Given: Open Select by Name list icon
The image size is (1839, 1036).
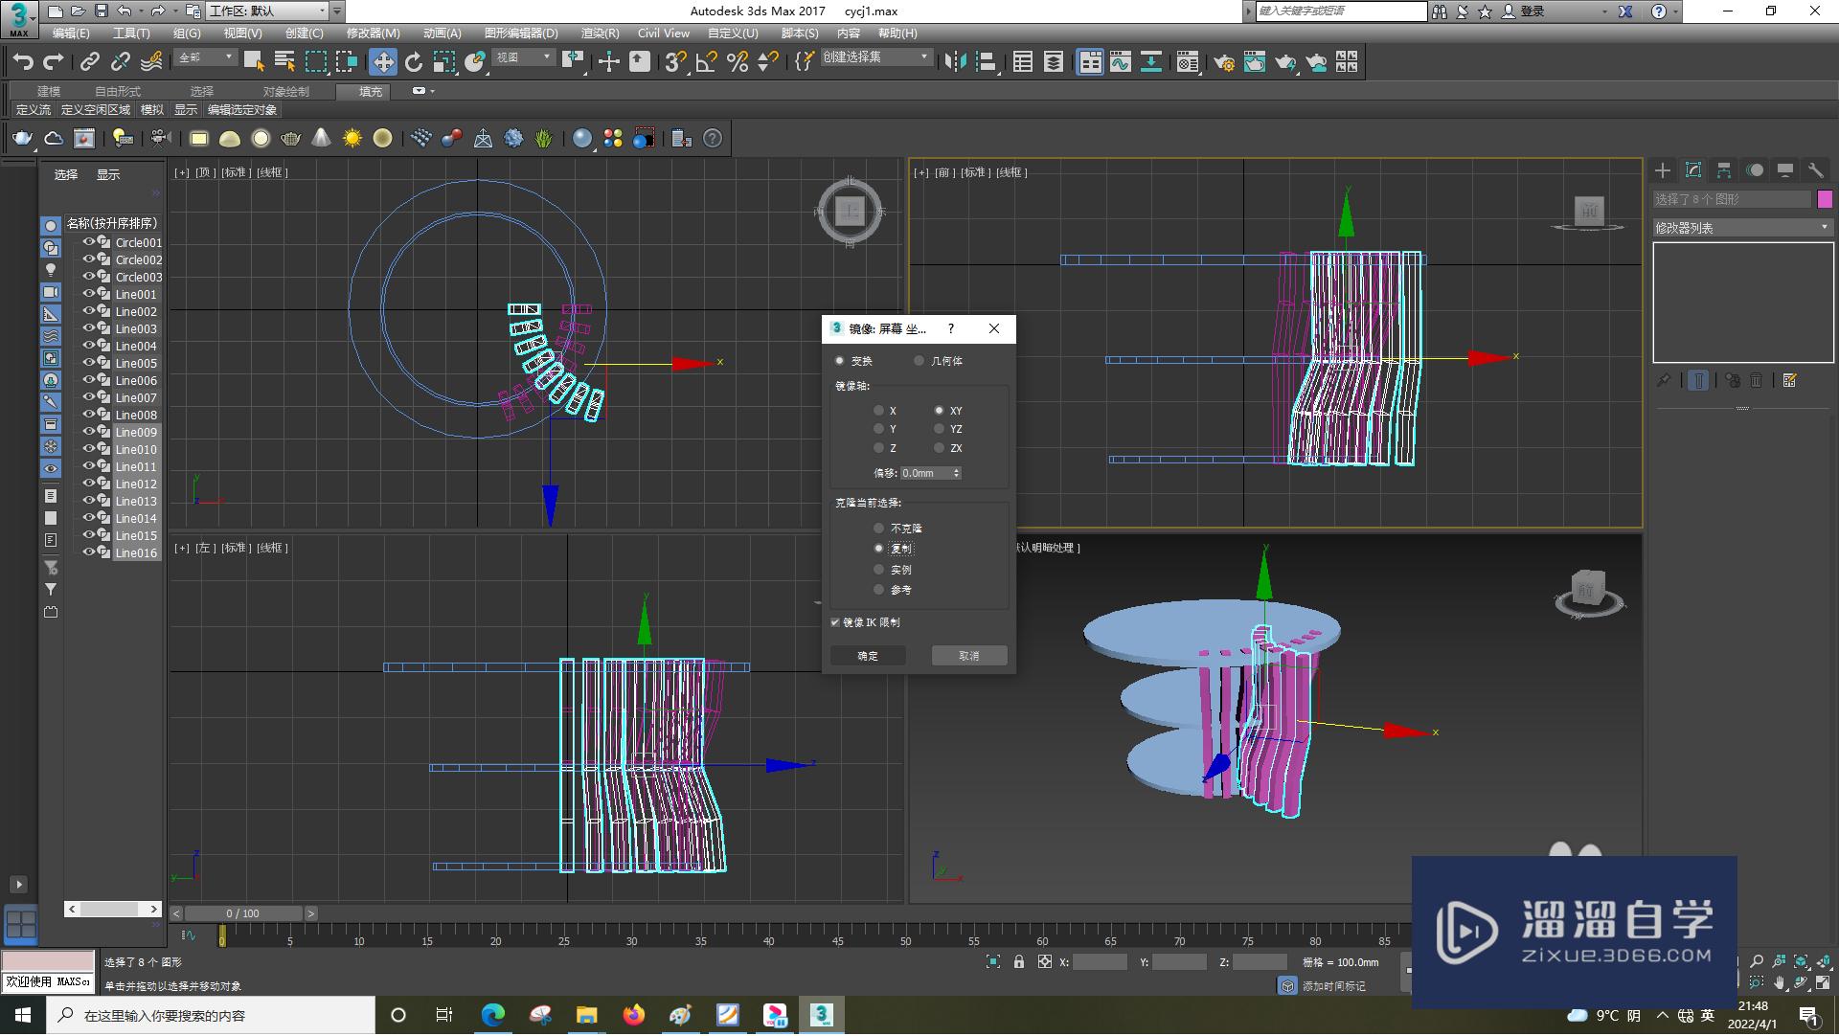Looking at the screenshot, I should [x=284, y=62].
